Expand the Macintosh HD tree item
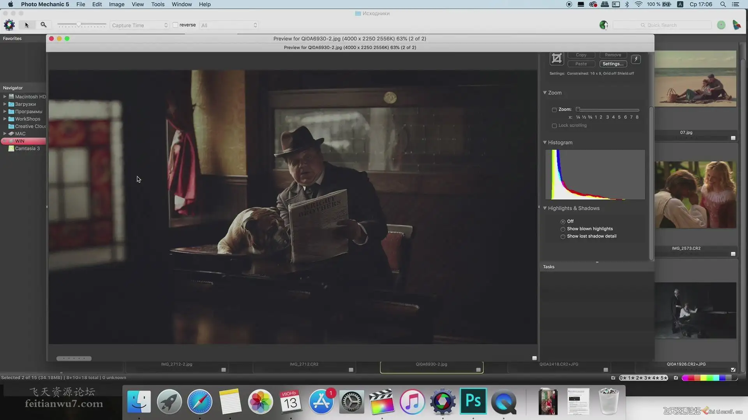The image size is (748, 420). tap(5, 96)
